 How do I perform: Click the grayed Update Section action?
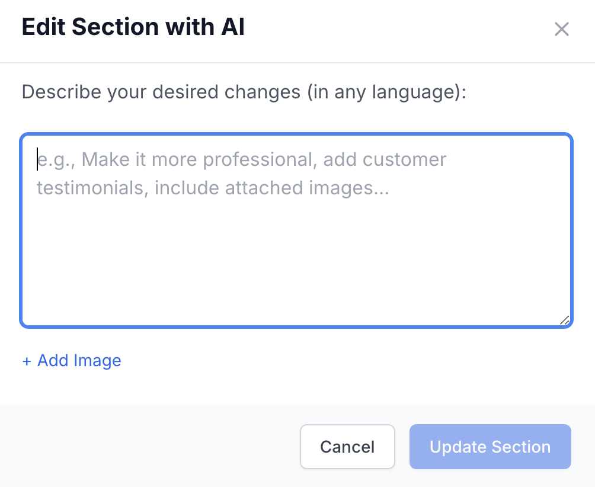(490, 447)
